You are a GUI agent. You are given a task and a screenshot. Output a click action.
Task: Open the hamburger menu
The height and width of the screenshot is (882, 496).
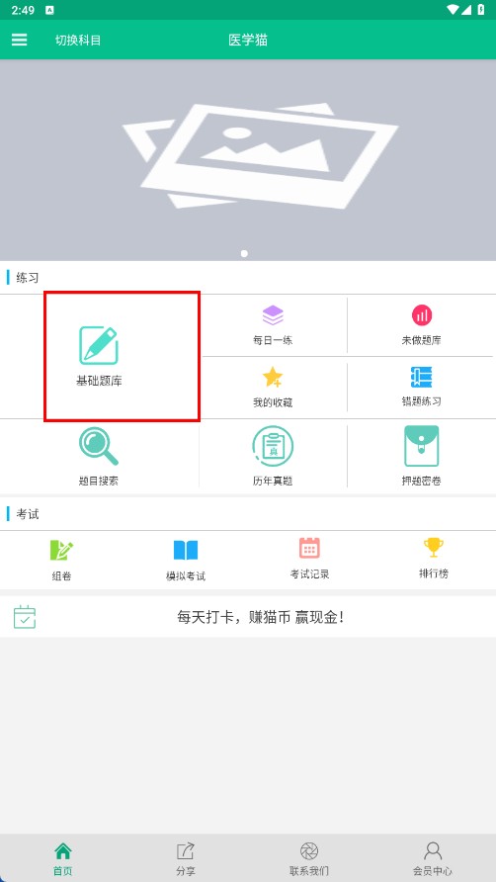point(19,40)
